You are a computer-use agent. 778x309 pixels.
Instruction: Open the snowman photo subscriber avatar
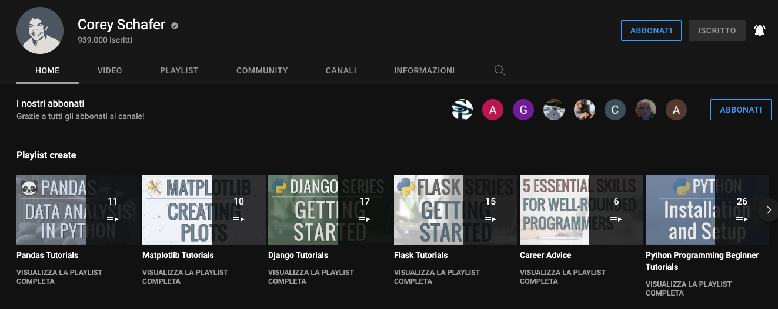(554, 110)
